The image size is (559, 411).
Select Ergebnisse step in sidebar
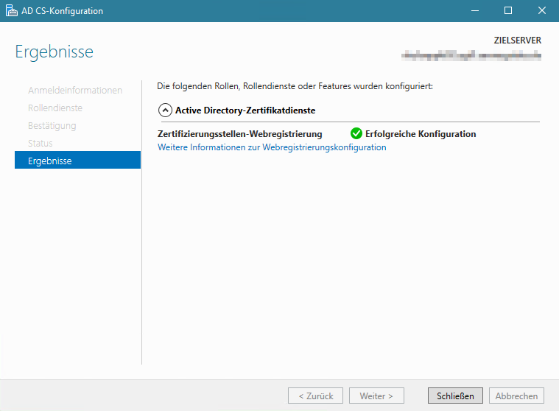coord(78,160)
